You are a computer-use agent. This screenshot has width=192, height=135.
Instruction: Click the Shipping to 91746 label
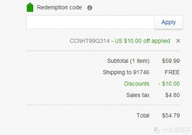126,72
